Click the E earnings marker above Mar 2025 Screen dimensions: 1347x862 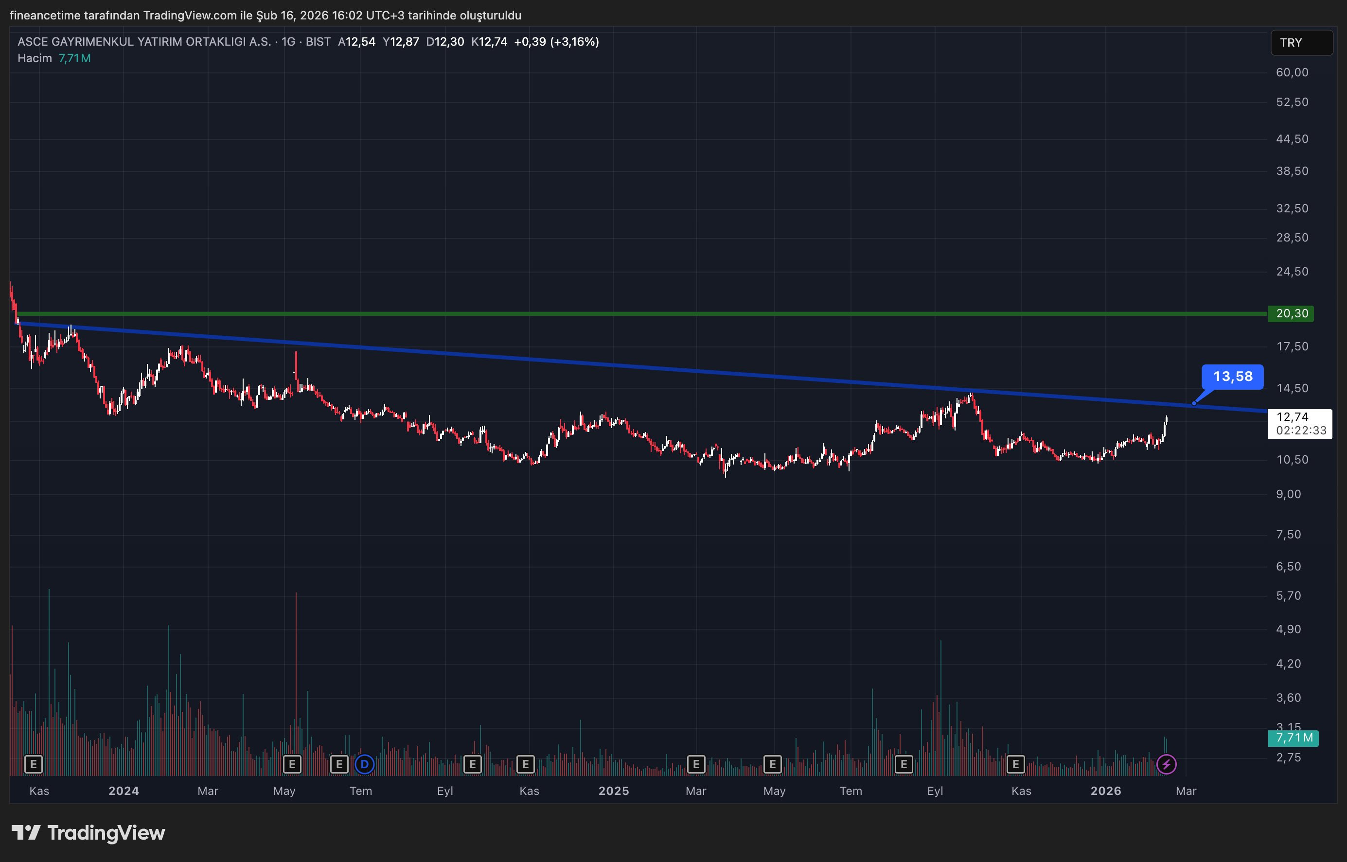tap(695, 764)
